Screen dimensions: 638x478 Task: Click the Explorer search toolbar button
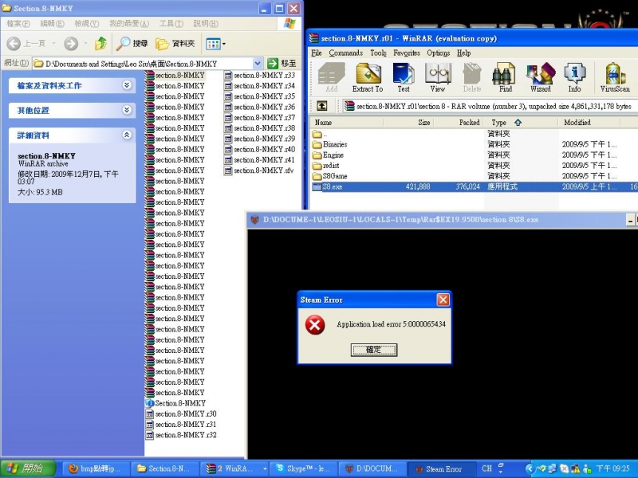(132, 44)
